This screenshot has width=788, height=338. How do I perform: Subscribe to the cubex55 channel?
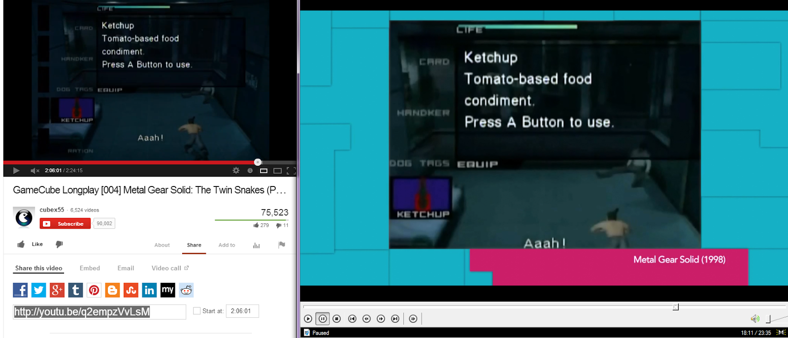coord(65,224)
